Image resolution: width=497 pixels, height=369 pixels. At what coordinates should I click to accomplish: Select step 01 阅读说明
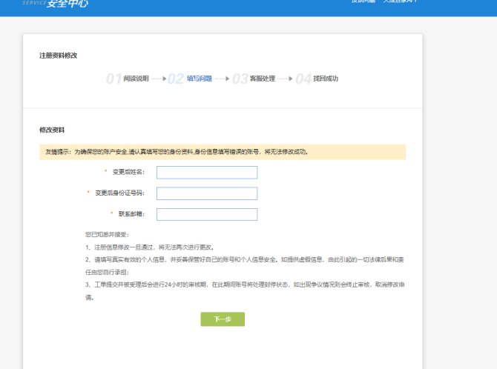pyautogui.click(x=128, y=79)
